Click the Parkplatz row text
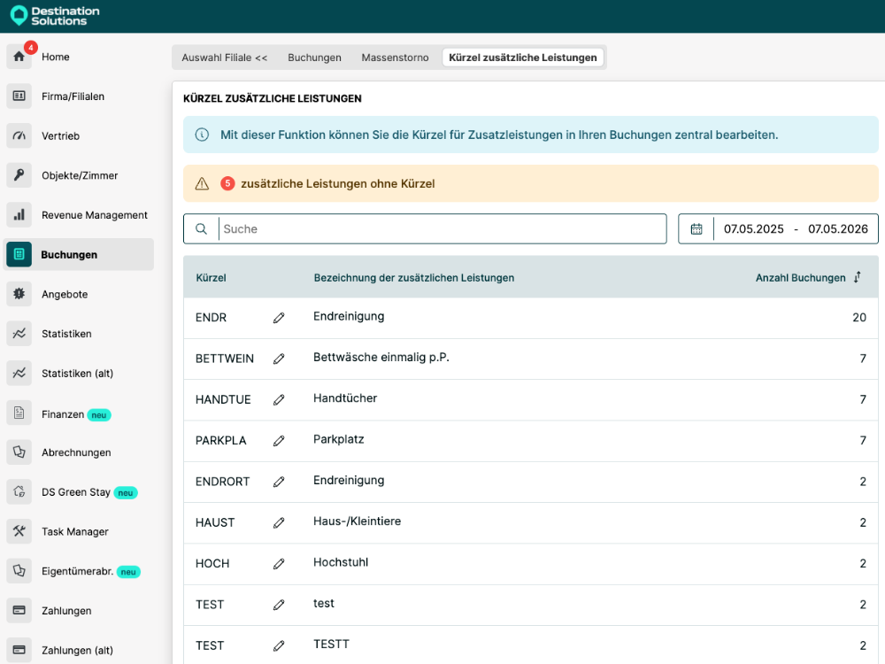This screenshot has height=664, width=885. (x=339, y=439)
